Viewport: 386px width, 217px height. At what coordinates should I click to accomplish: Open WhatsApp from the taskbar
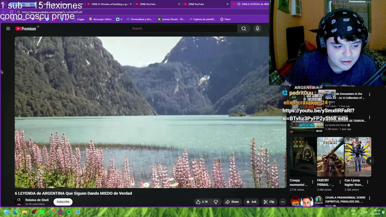[51, 212]
